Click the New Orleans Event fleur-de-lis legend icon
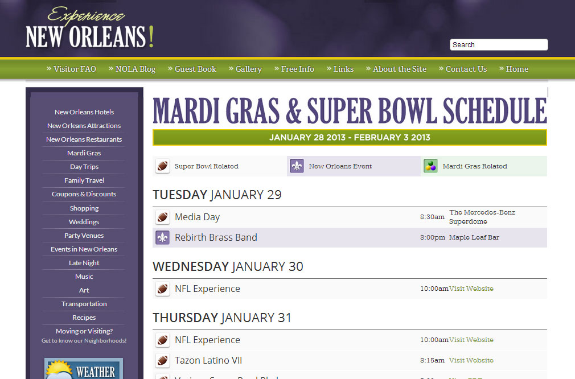575x379 pixels. pos(297,166)
